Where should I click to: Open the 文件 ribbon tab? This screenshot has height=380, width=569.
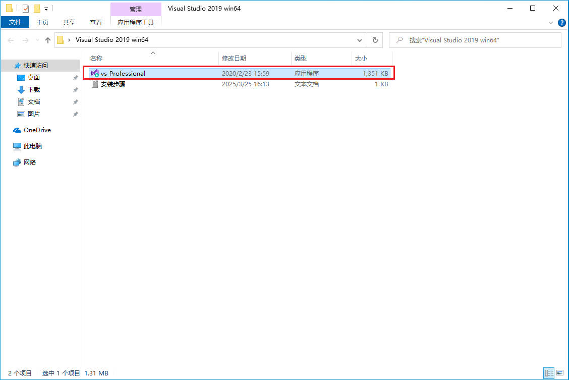coord(15,22)
